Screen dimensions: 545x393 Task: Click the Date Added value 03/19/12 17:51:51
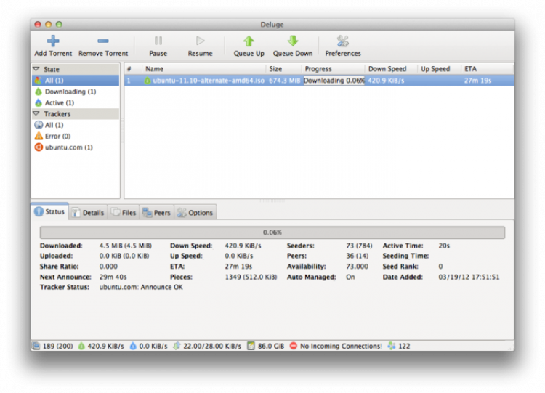point(469,277)
